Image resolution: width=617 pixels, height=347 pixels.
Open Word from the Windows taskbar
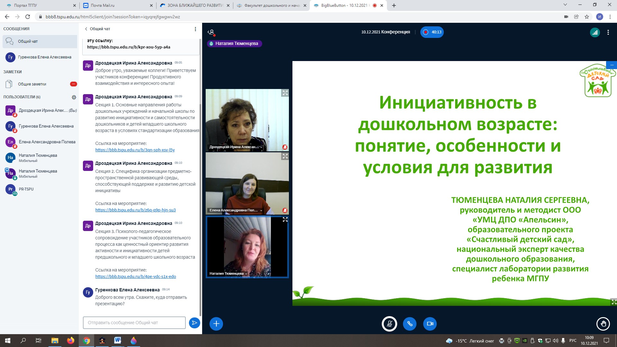(118, 340)
